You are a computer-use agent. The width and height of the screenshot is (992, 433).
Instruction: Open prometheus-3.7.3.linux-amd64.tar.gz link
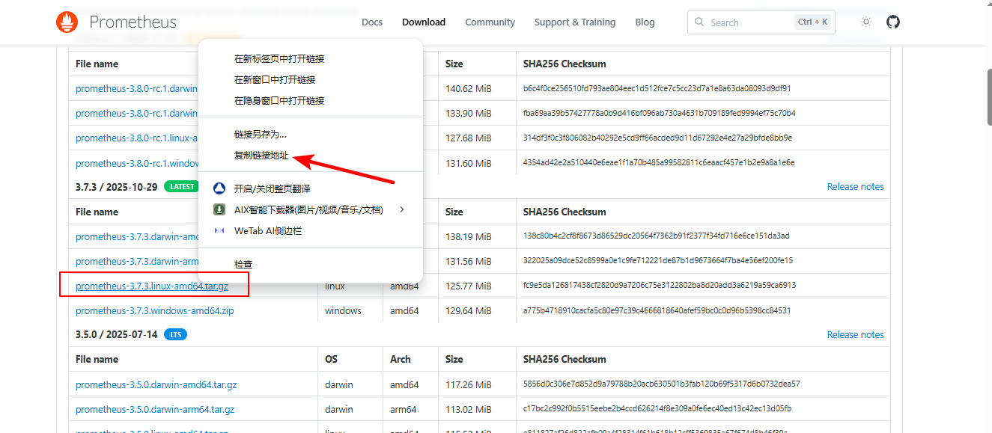152,286
